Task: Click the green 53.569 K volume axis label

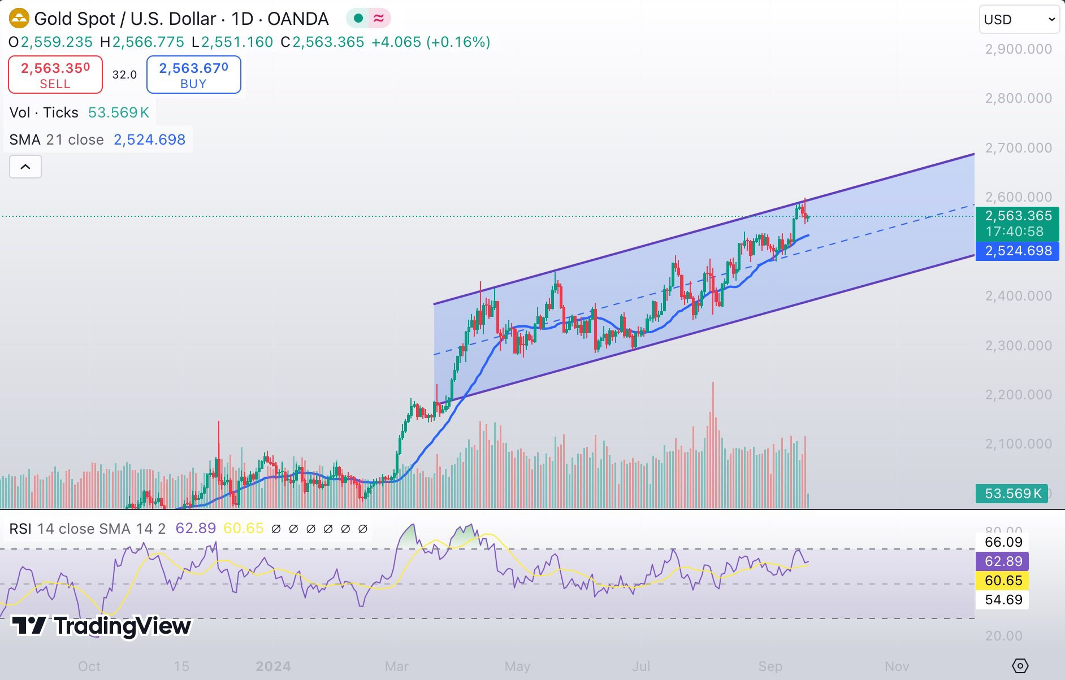Action: coord(1012,494)
